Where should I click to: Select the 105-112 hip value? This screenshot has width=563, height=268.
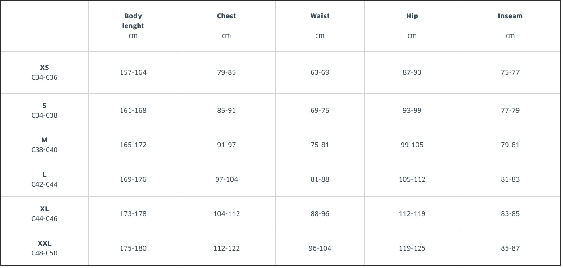[412, 179]
